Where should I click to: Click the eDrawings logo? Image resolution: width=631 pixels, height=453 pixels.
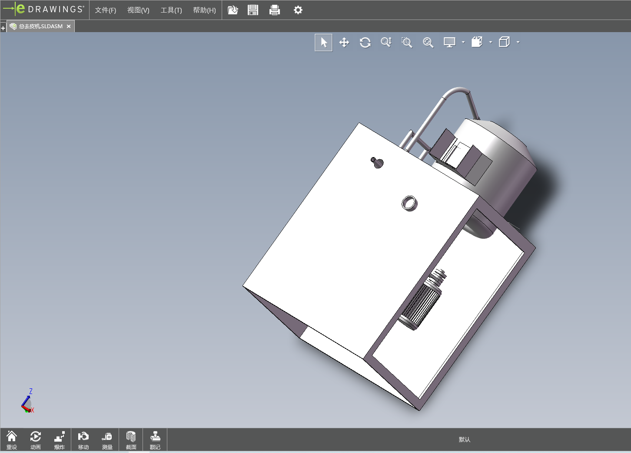pos(43,9)
